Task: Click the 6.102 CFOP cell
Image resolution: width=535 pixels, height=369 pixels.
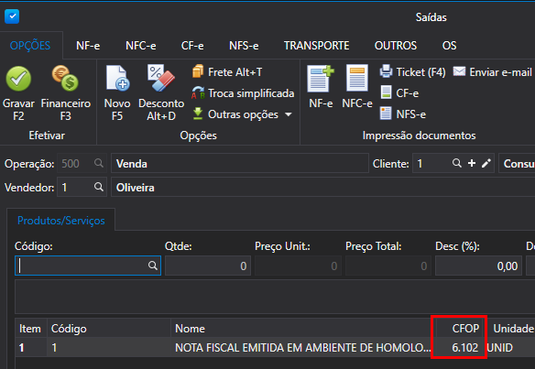Action: pos(459,348)
